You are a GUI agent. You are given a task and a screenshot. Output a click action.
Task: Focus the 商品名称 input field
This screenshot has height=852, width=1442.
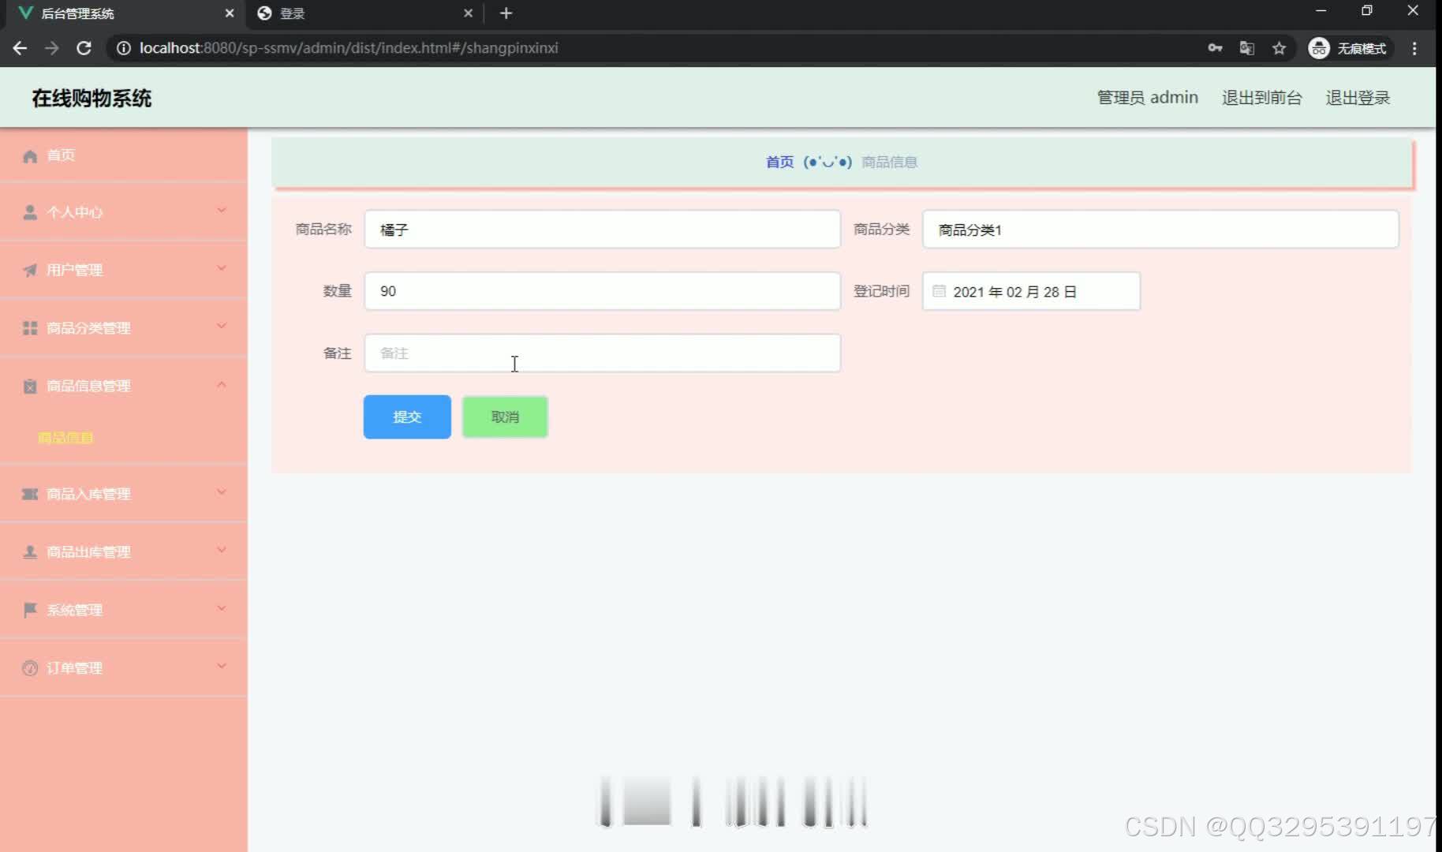[x=603, y=230]
